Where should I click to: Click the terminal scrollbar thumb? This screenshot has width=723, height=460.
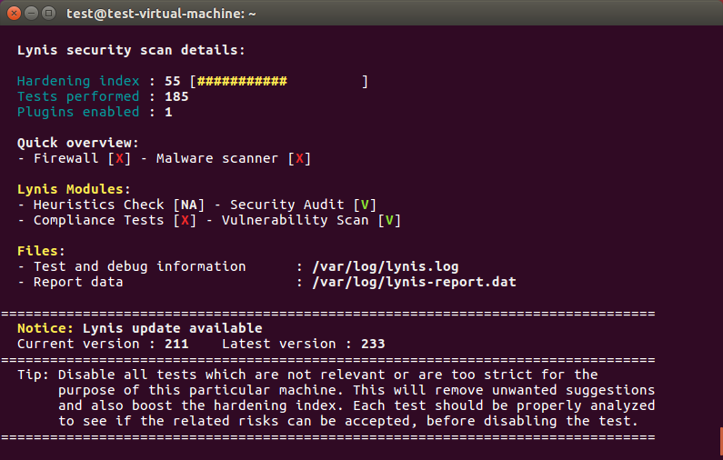[x=720, y=441]
